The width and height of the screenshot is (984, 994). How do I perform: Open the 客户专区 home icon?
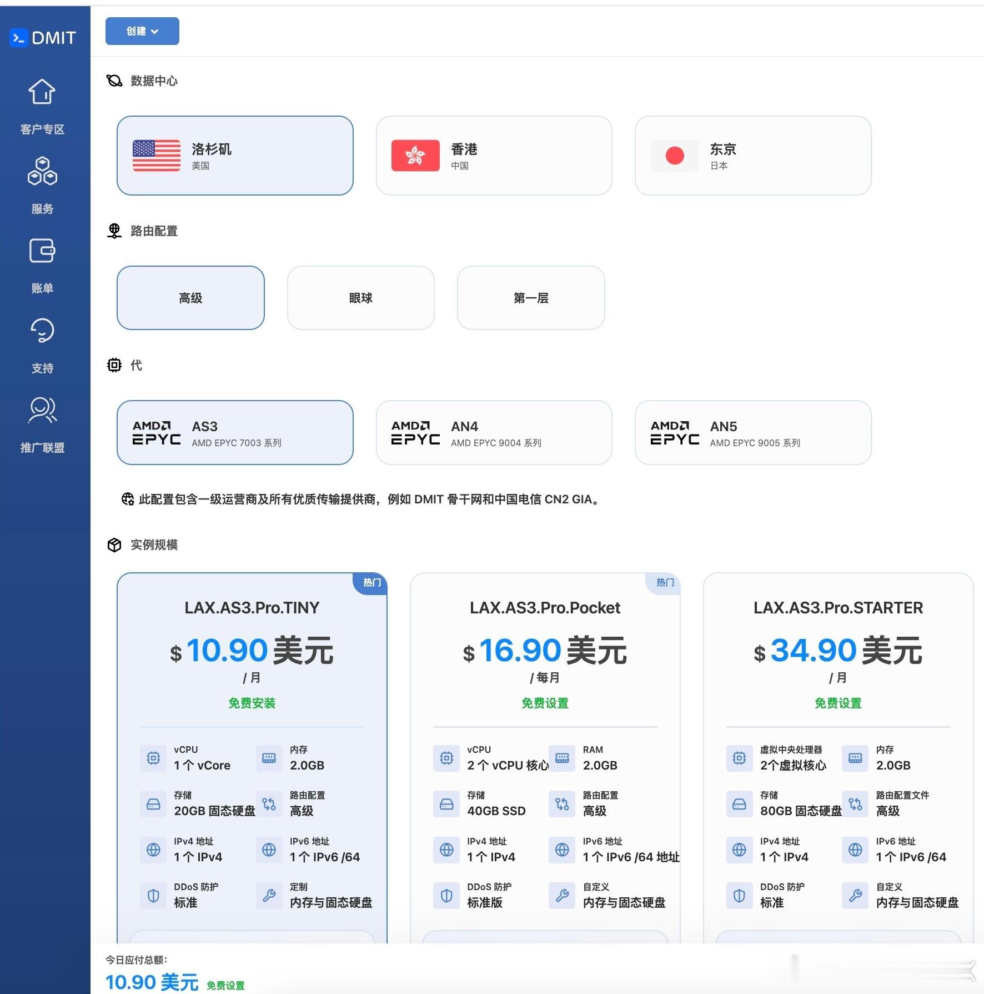tap(42, 92)
